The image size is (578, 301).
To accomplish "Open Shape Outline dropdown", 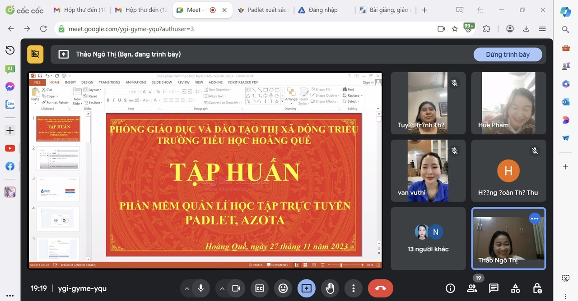I will click(x=325, y=96).
